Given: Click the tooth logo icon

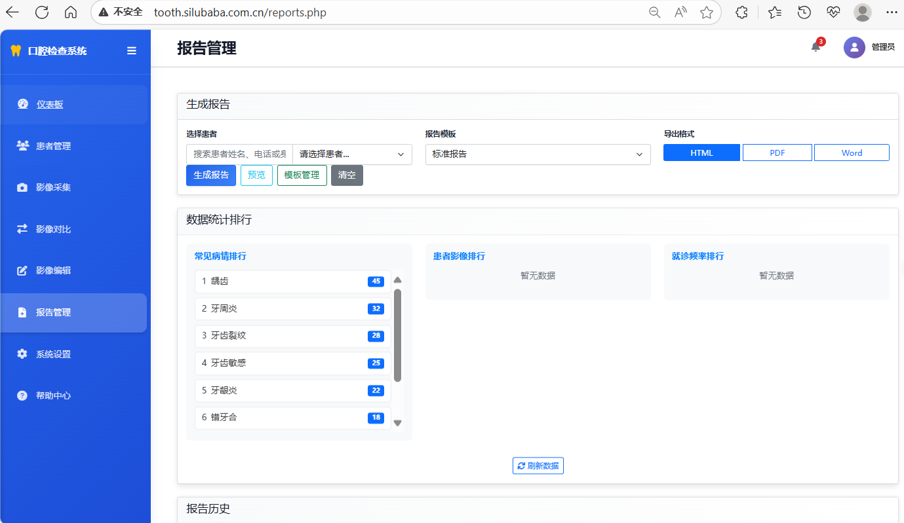Looking at the screenshot, I should 16,50.
